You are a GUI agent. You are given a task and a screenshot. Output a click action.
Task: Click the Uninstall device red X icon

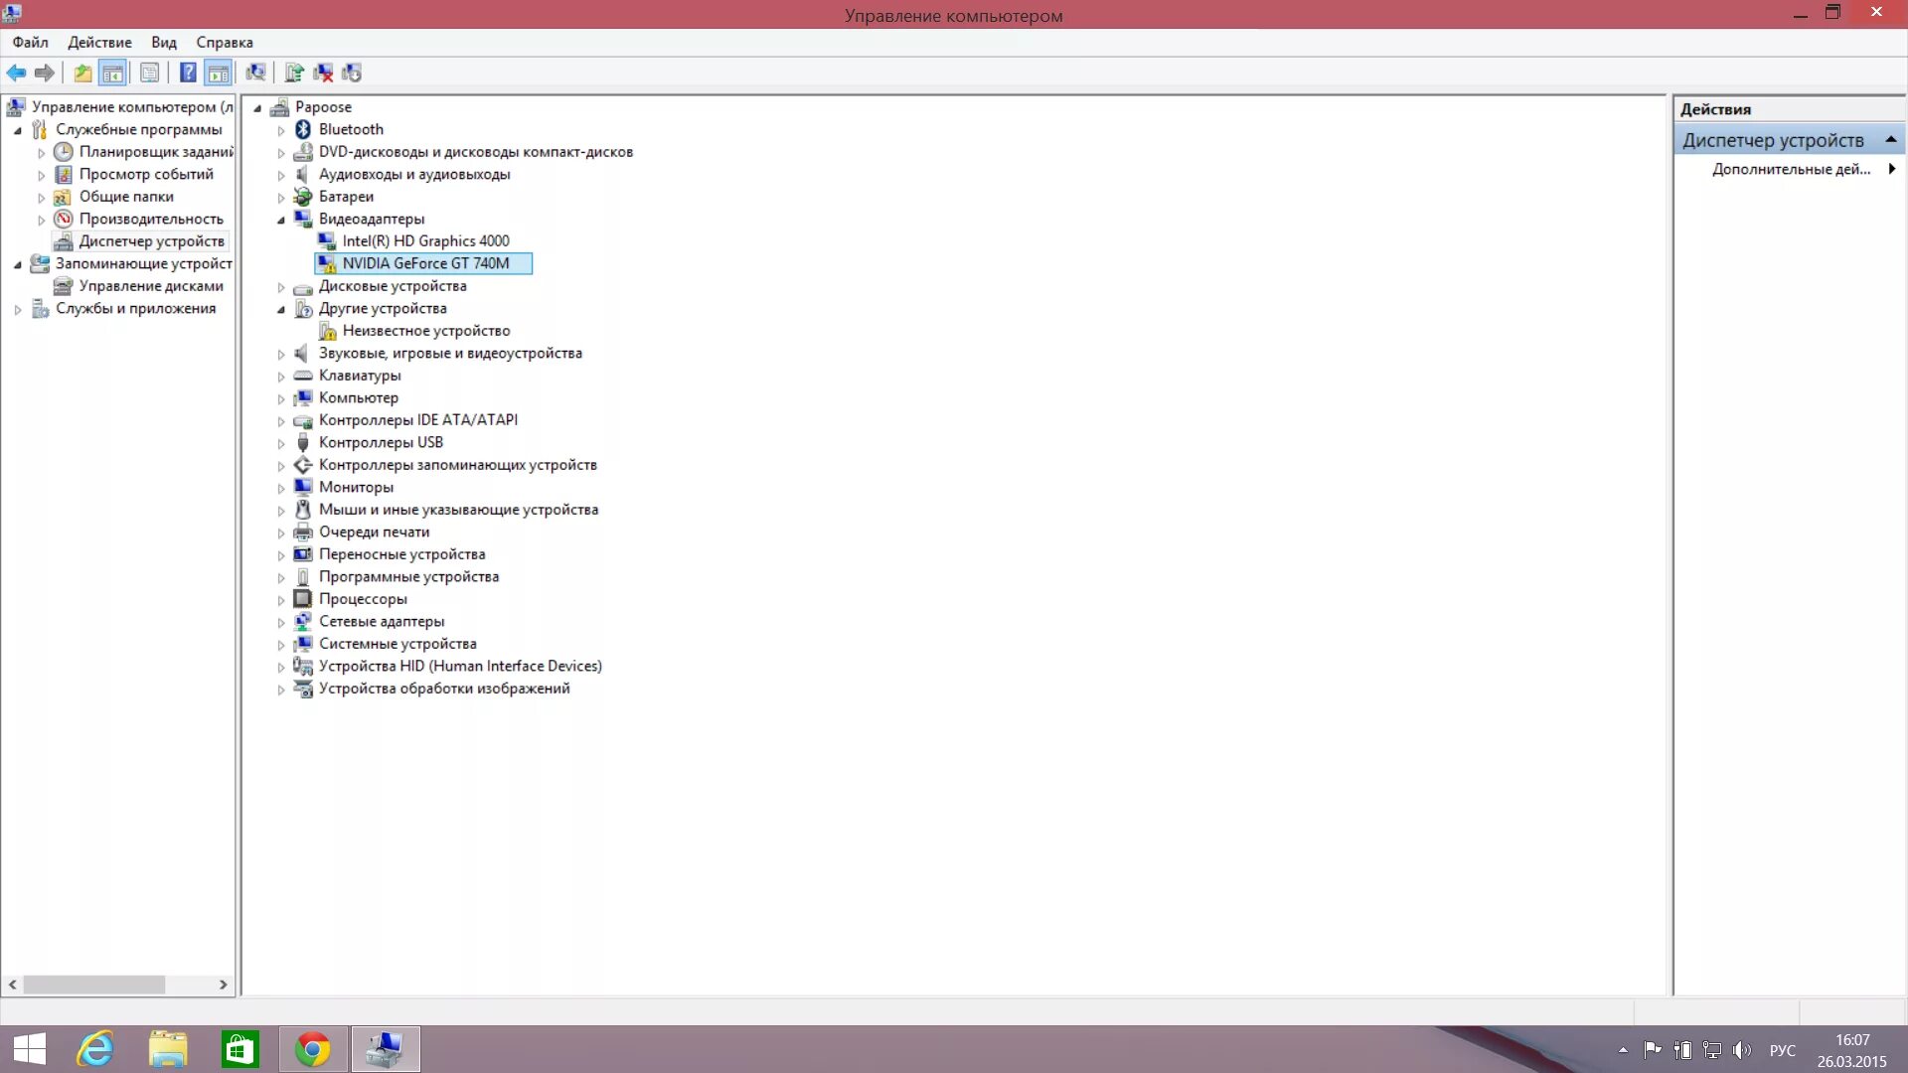click(x=323, y=73)
